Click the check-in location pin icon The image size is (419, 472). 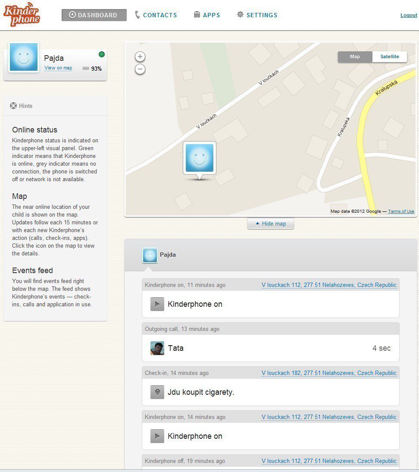157,392
